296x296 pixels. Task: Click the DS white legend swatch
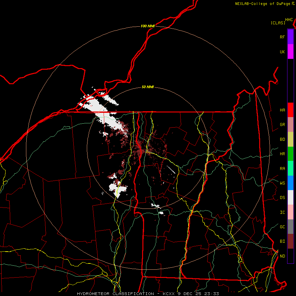(290, 197)
